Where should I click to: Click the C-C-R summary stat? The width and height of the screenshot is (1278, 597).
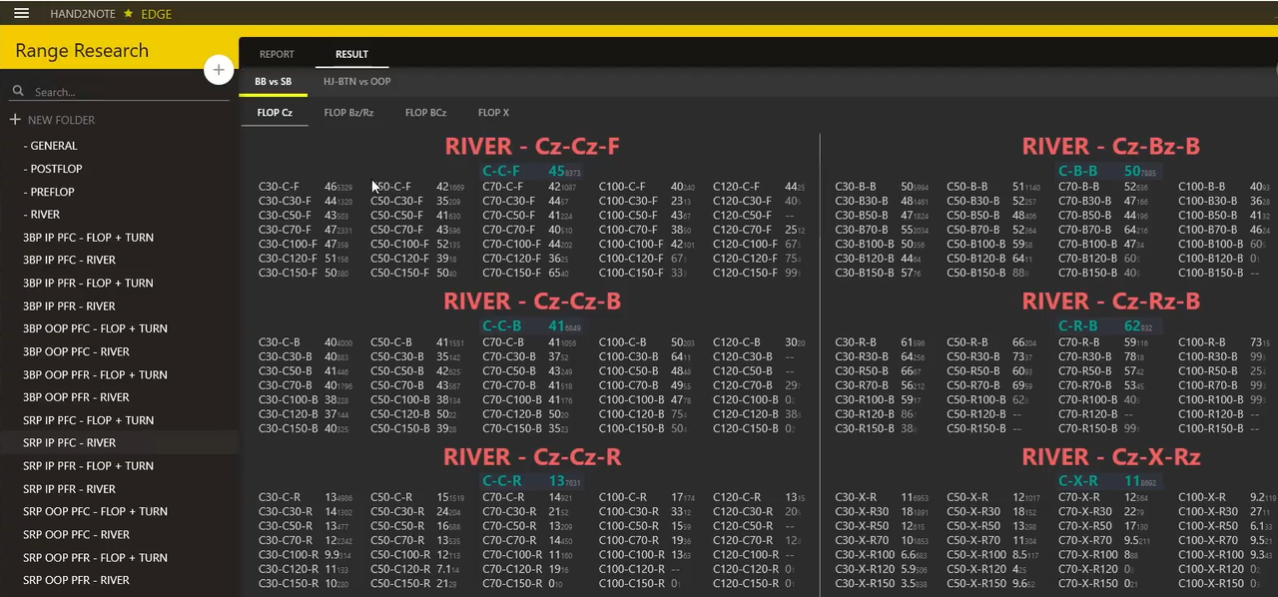531,481
